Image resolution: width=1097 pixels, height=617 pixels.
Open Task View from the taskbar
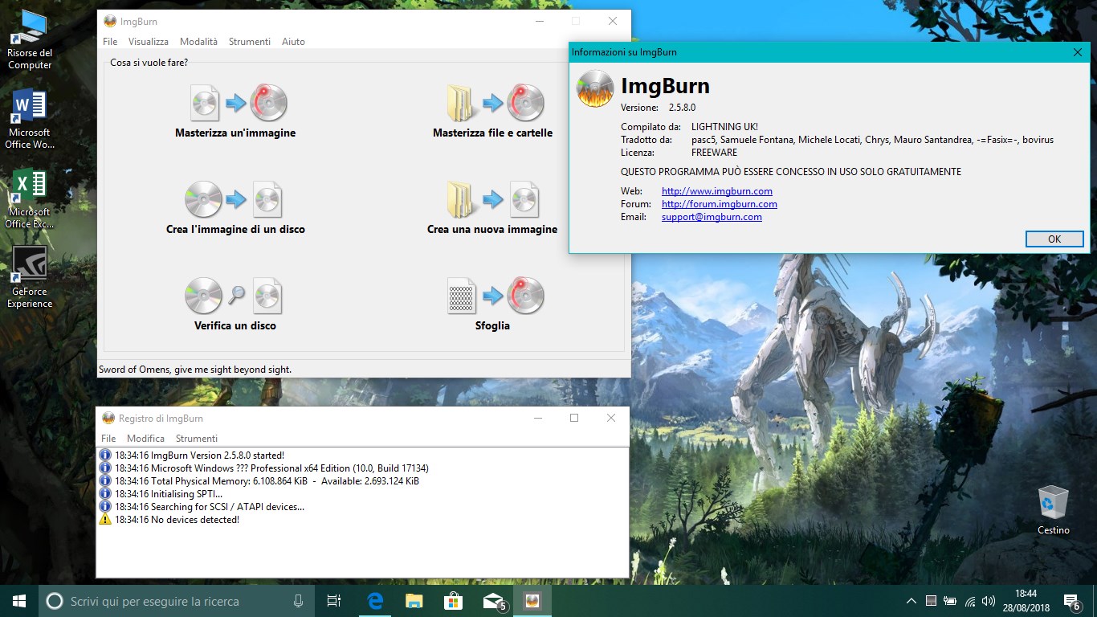coord(335,600)
